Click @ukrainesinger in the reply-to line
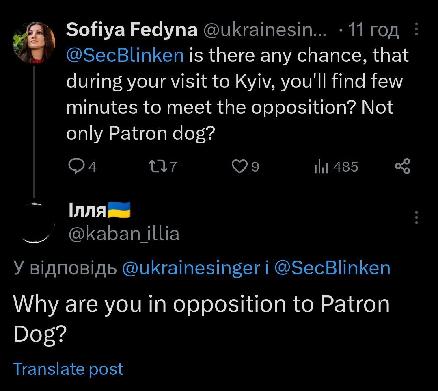The width and height of the screenshot is (438, 391). pyautogui.click(x=191, y=268)
